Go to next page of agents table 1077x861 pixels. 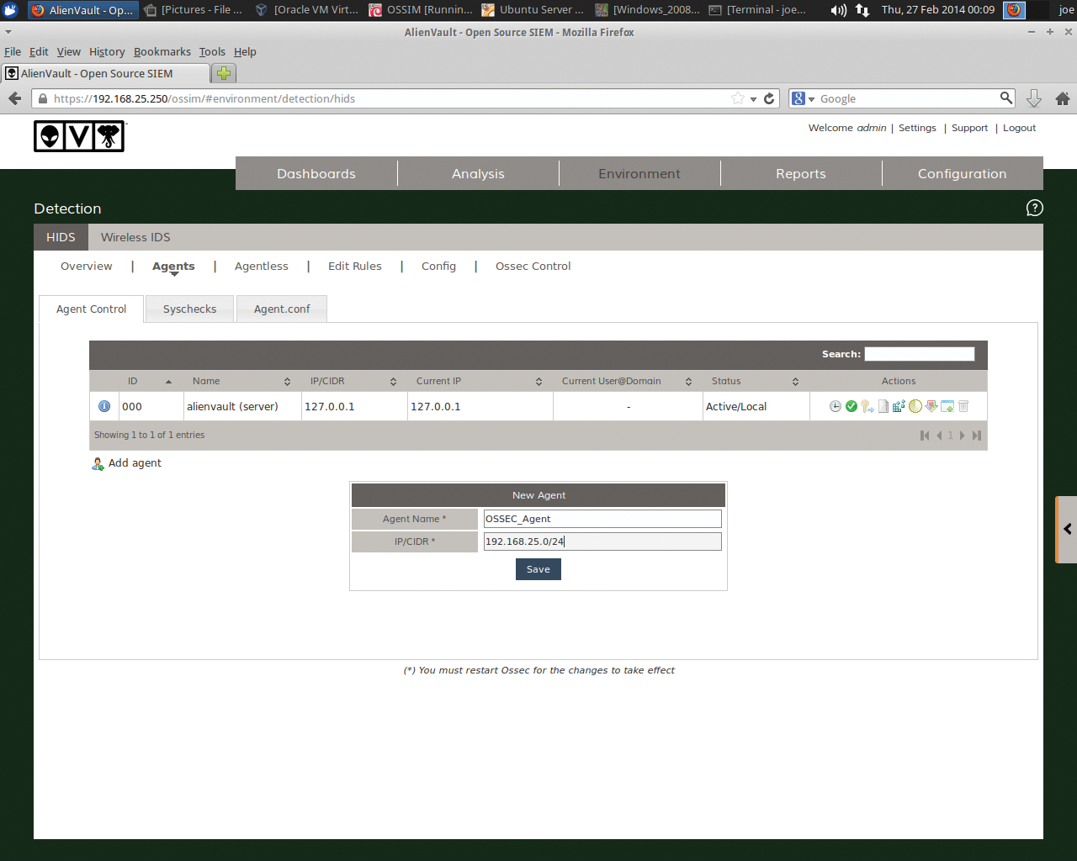pos(963,436)
